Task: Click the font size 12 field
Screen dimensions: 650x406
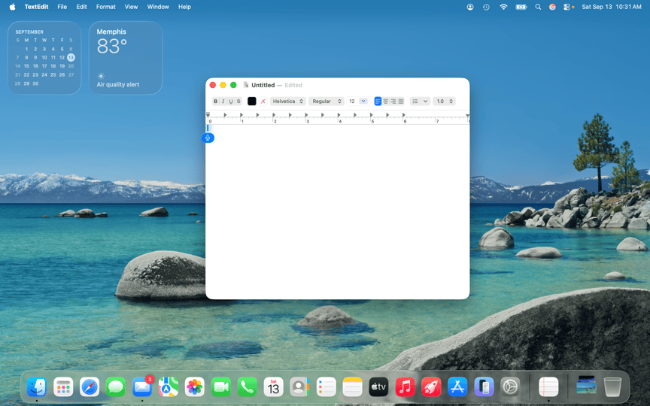Action: click(x=352, y=101)
